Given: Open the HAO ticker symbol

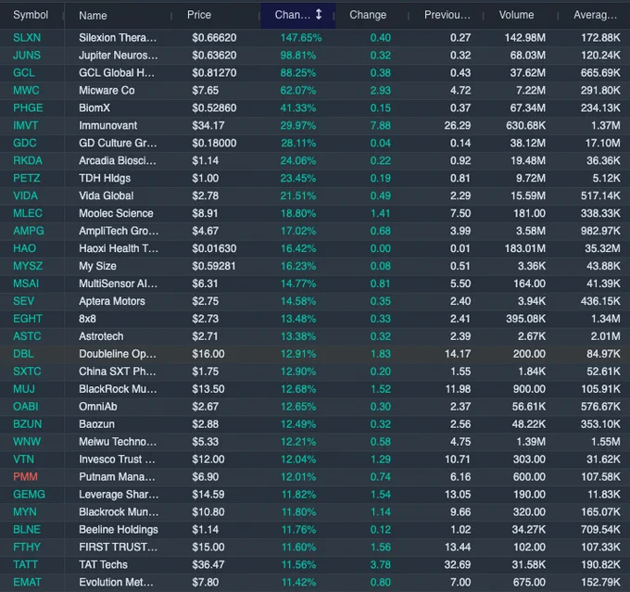Looking at the screenshot, I should (24, 248).
